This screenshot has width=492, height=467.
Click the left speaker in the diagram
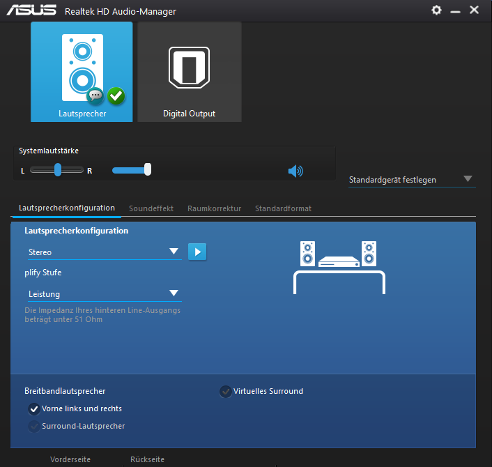[x=307, y=254]
